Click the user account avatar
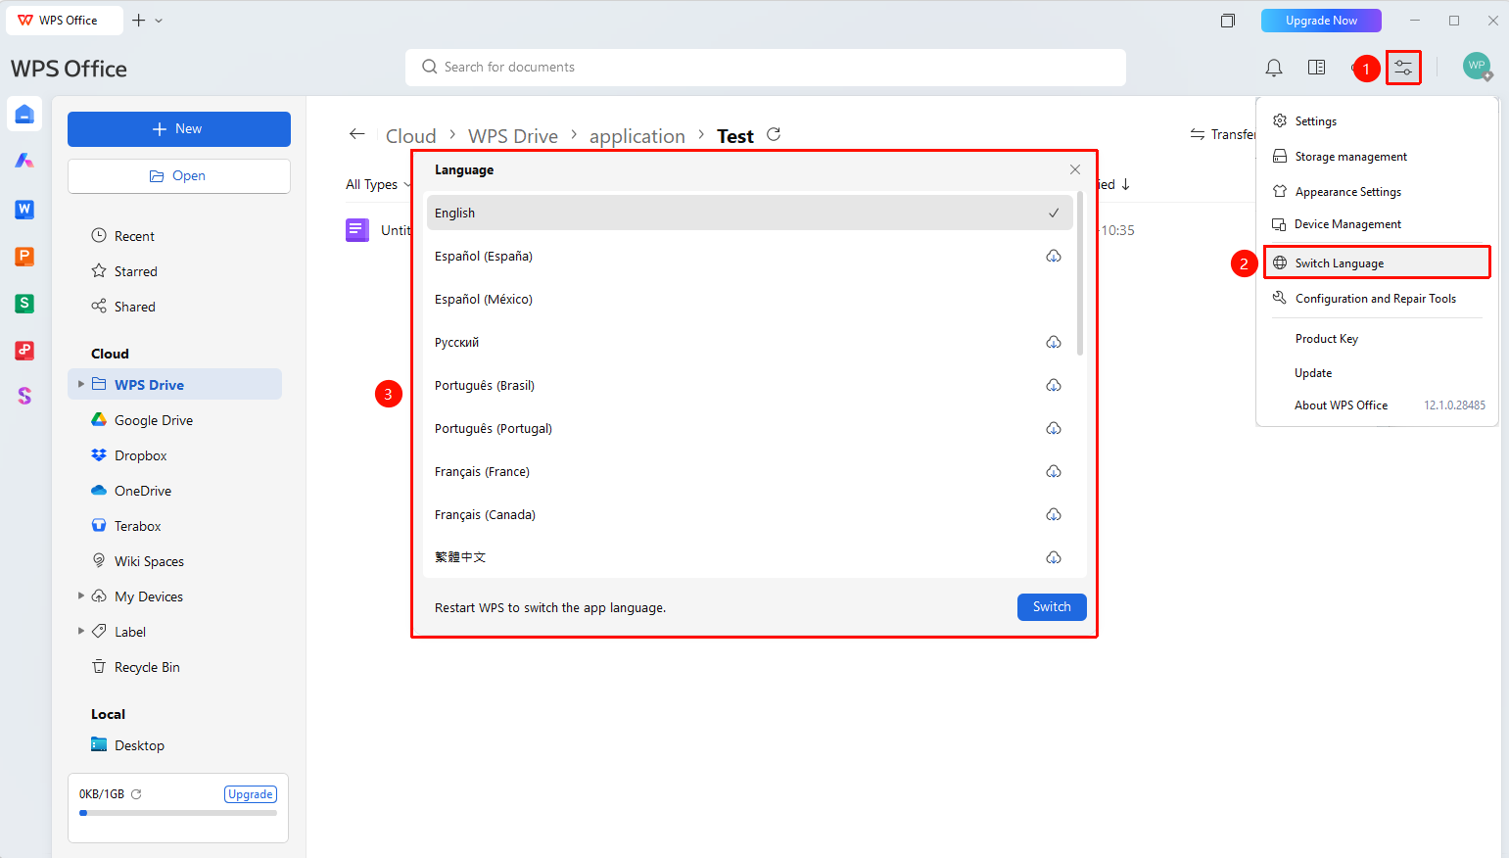The height and width of the screenshot is (858, 1509). (1477, 67)
